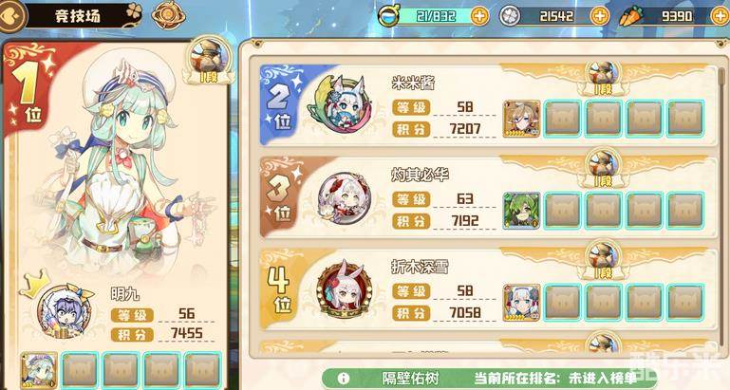730x390 pixels.
Task: Click rank badge on first place card
Action: click(x=208, y=61)
